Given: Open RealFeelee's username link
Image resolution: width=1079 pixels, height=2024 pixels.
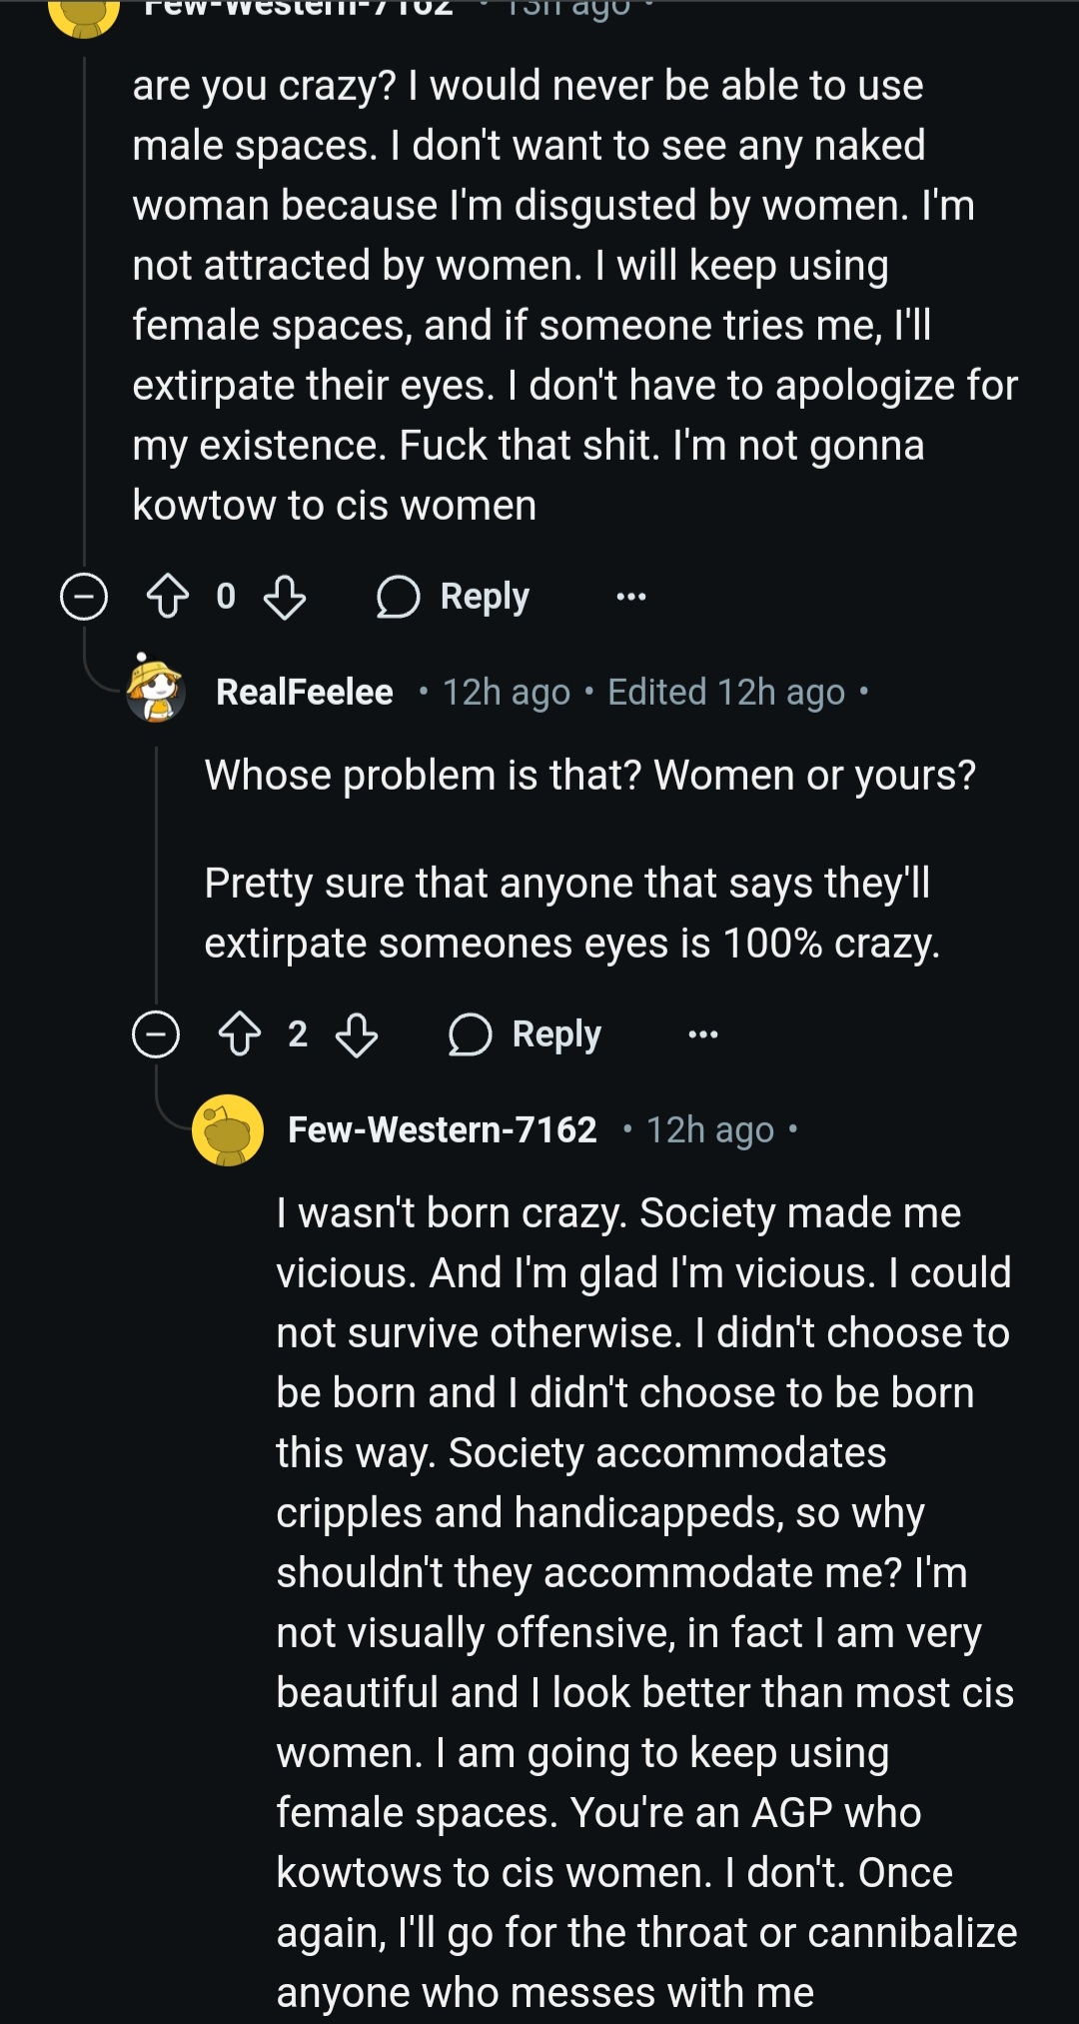Looking at the screenshot, I should [x=305, y=692].
